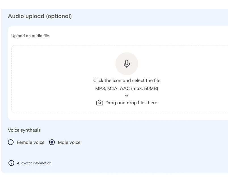228x186 pixels.
Task: Click the blank white area below the form panel
Action: 113,180
